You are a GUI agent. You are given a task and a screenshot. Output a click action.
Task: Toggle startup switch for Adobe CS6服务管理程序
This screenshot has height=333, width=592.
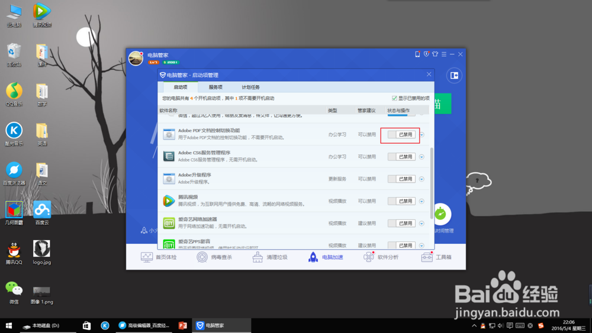[x=401, y=157]
